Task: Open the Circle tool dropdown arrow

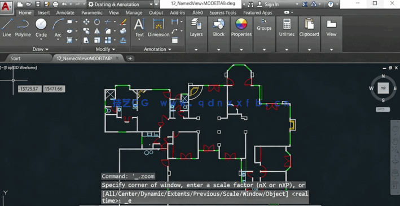Action: coord(41,39)
